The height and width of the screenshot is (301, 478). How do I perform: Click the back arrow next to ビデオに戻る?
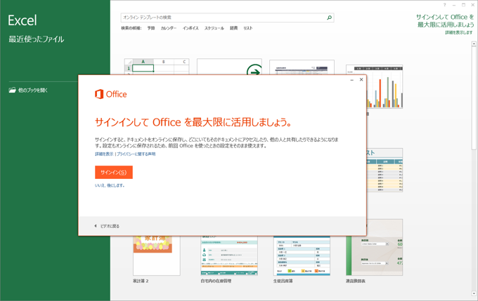click(96, 226)
